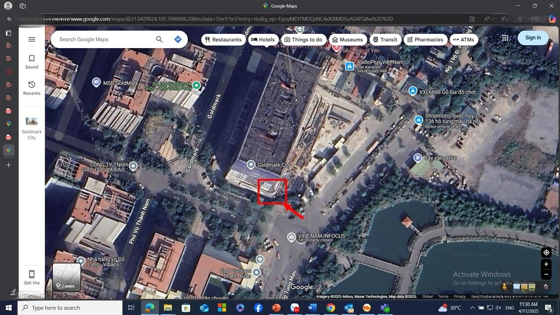Viewport: 560px width, 315px height.
Task: Open the Google Maps hamburger menu
Action: [32, 39]
